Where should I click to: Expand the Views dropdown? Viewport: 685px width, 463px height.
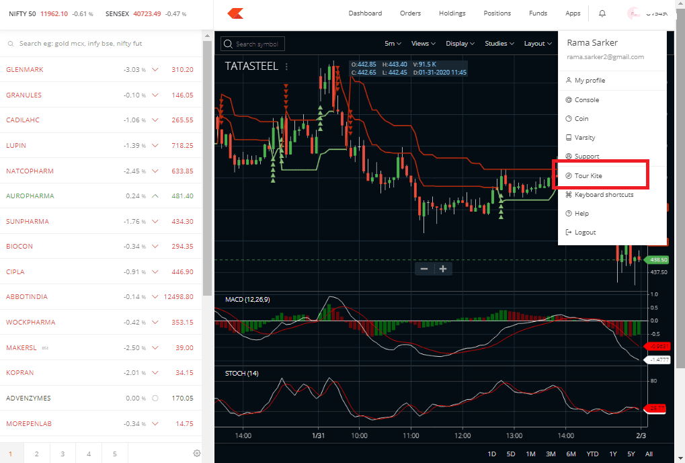pyautogui.click(x=424, y=44)
